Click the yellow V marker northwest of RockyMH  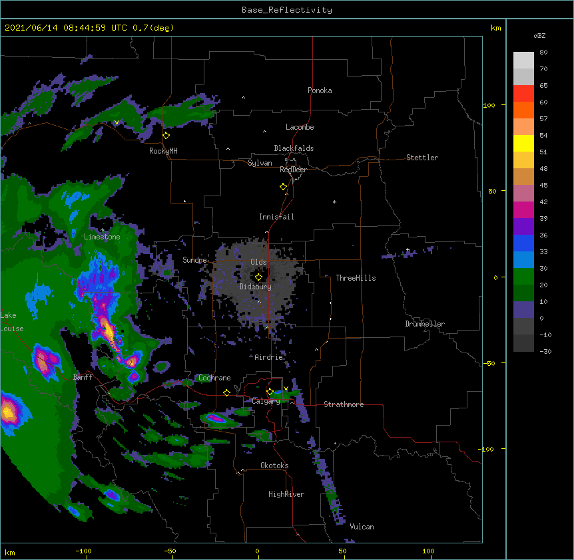pos(117,122)
